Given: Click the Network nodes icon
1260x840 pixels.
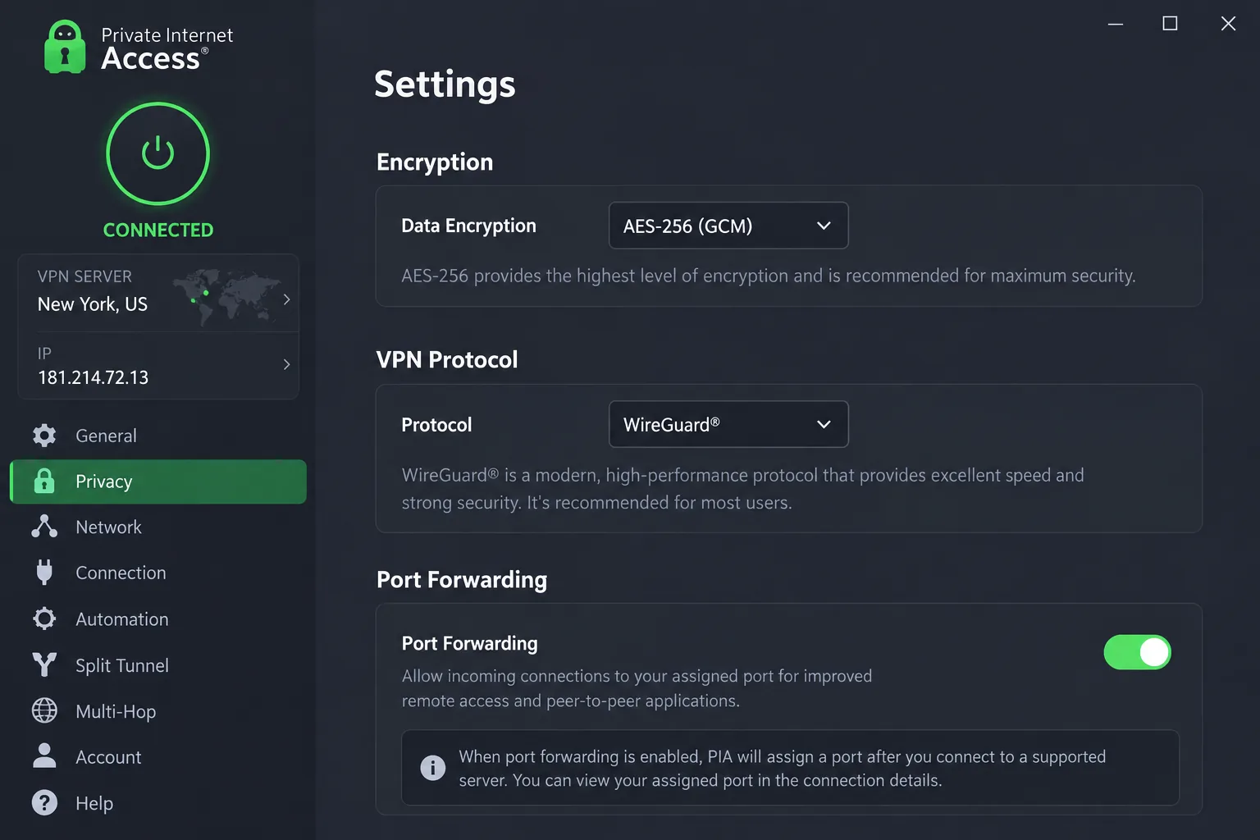Looking at the screenshot, I should (44, 527).
